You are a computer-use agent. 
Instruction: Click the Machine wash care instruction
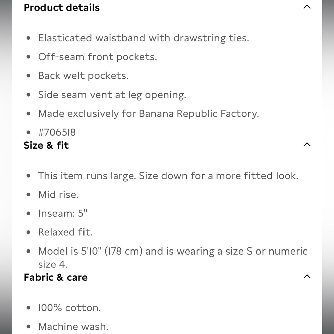[x=73, y=327]
